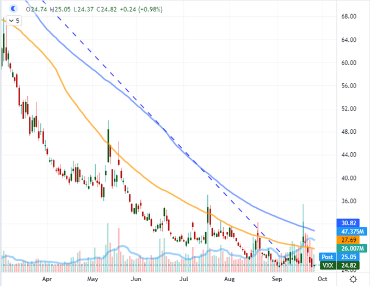The image size is (370, 286).
Task: Click the 36.00 price axis label
Action: tap(349, 201)
